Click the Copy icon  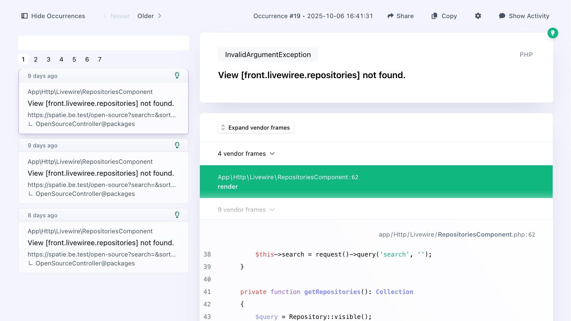pos(435,16)
